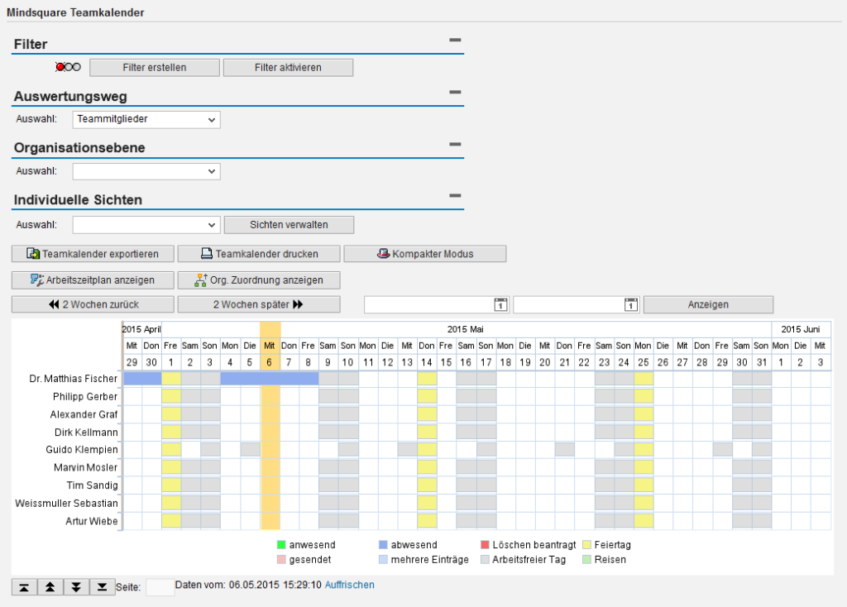Open the calendar picker of the first date field
The image size is (847, 607).
point(500,304)
